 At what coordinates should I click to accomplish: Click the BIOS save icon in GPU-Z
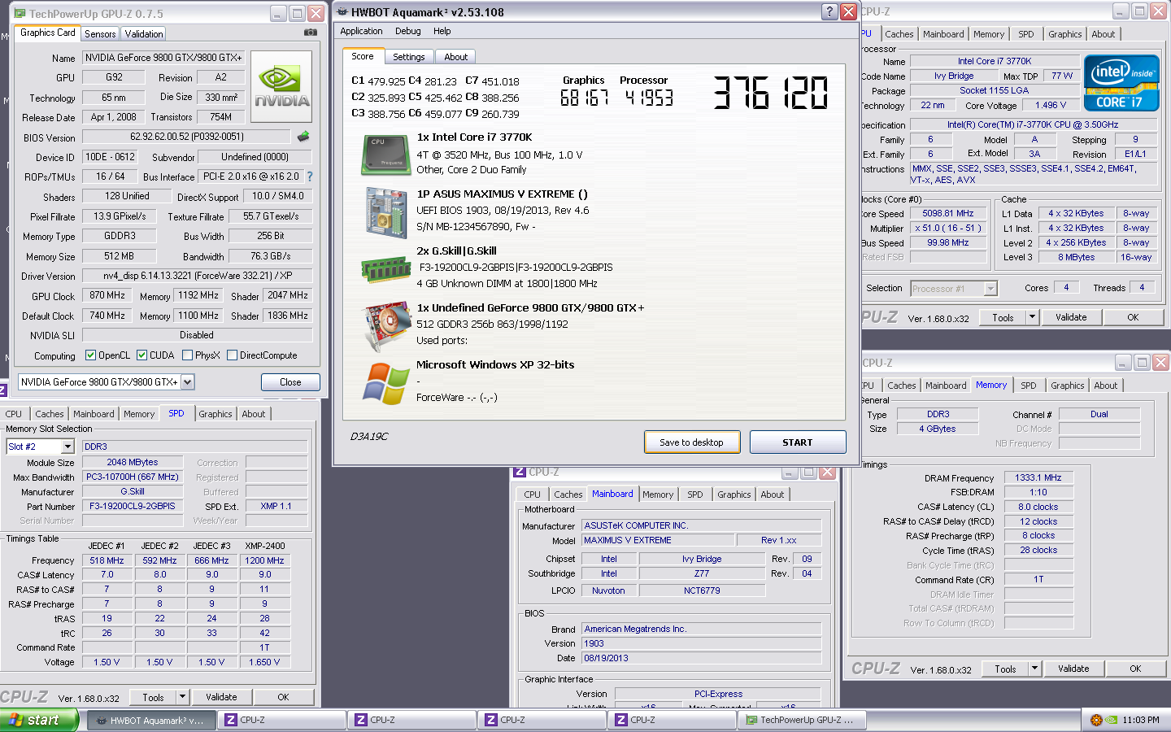303,136
